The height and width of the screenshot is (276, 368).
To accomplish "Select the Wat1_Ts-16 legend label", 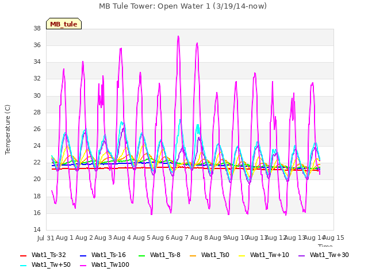I will click(109, 255).
